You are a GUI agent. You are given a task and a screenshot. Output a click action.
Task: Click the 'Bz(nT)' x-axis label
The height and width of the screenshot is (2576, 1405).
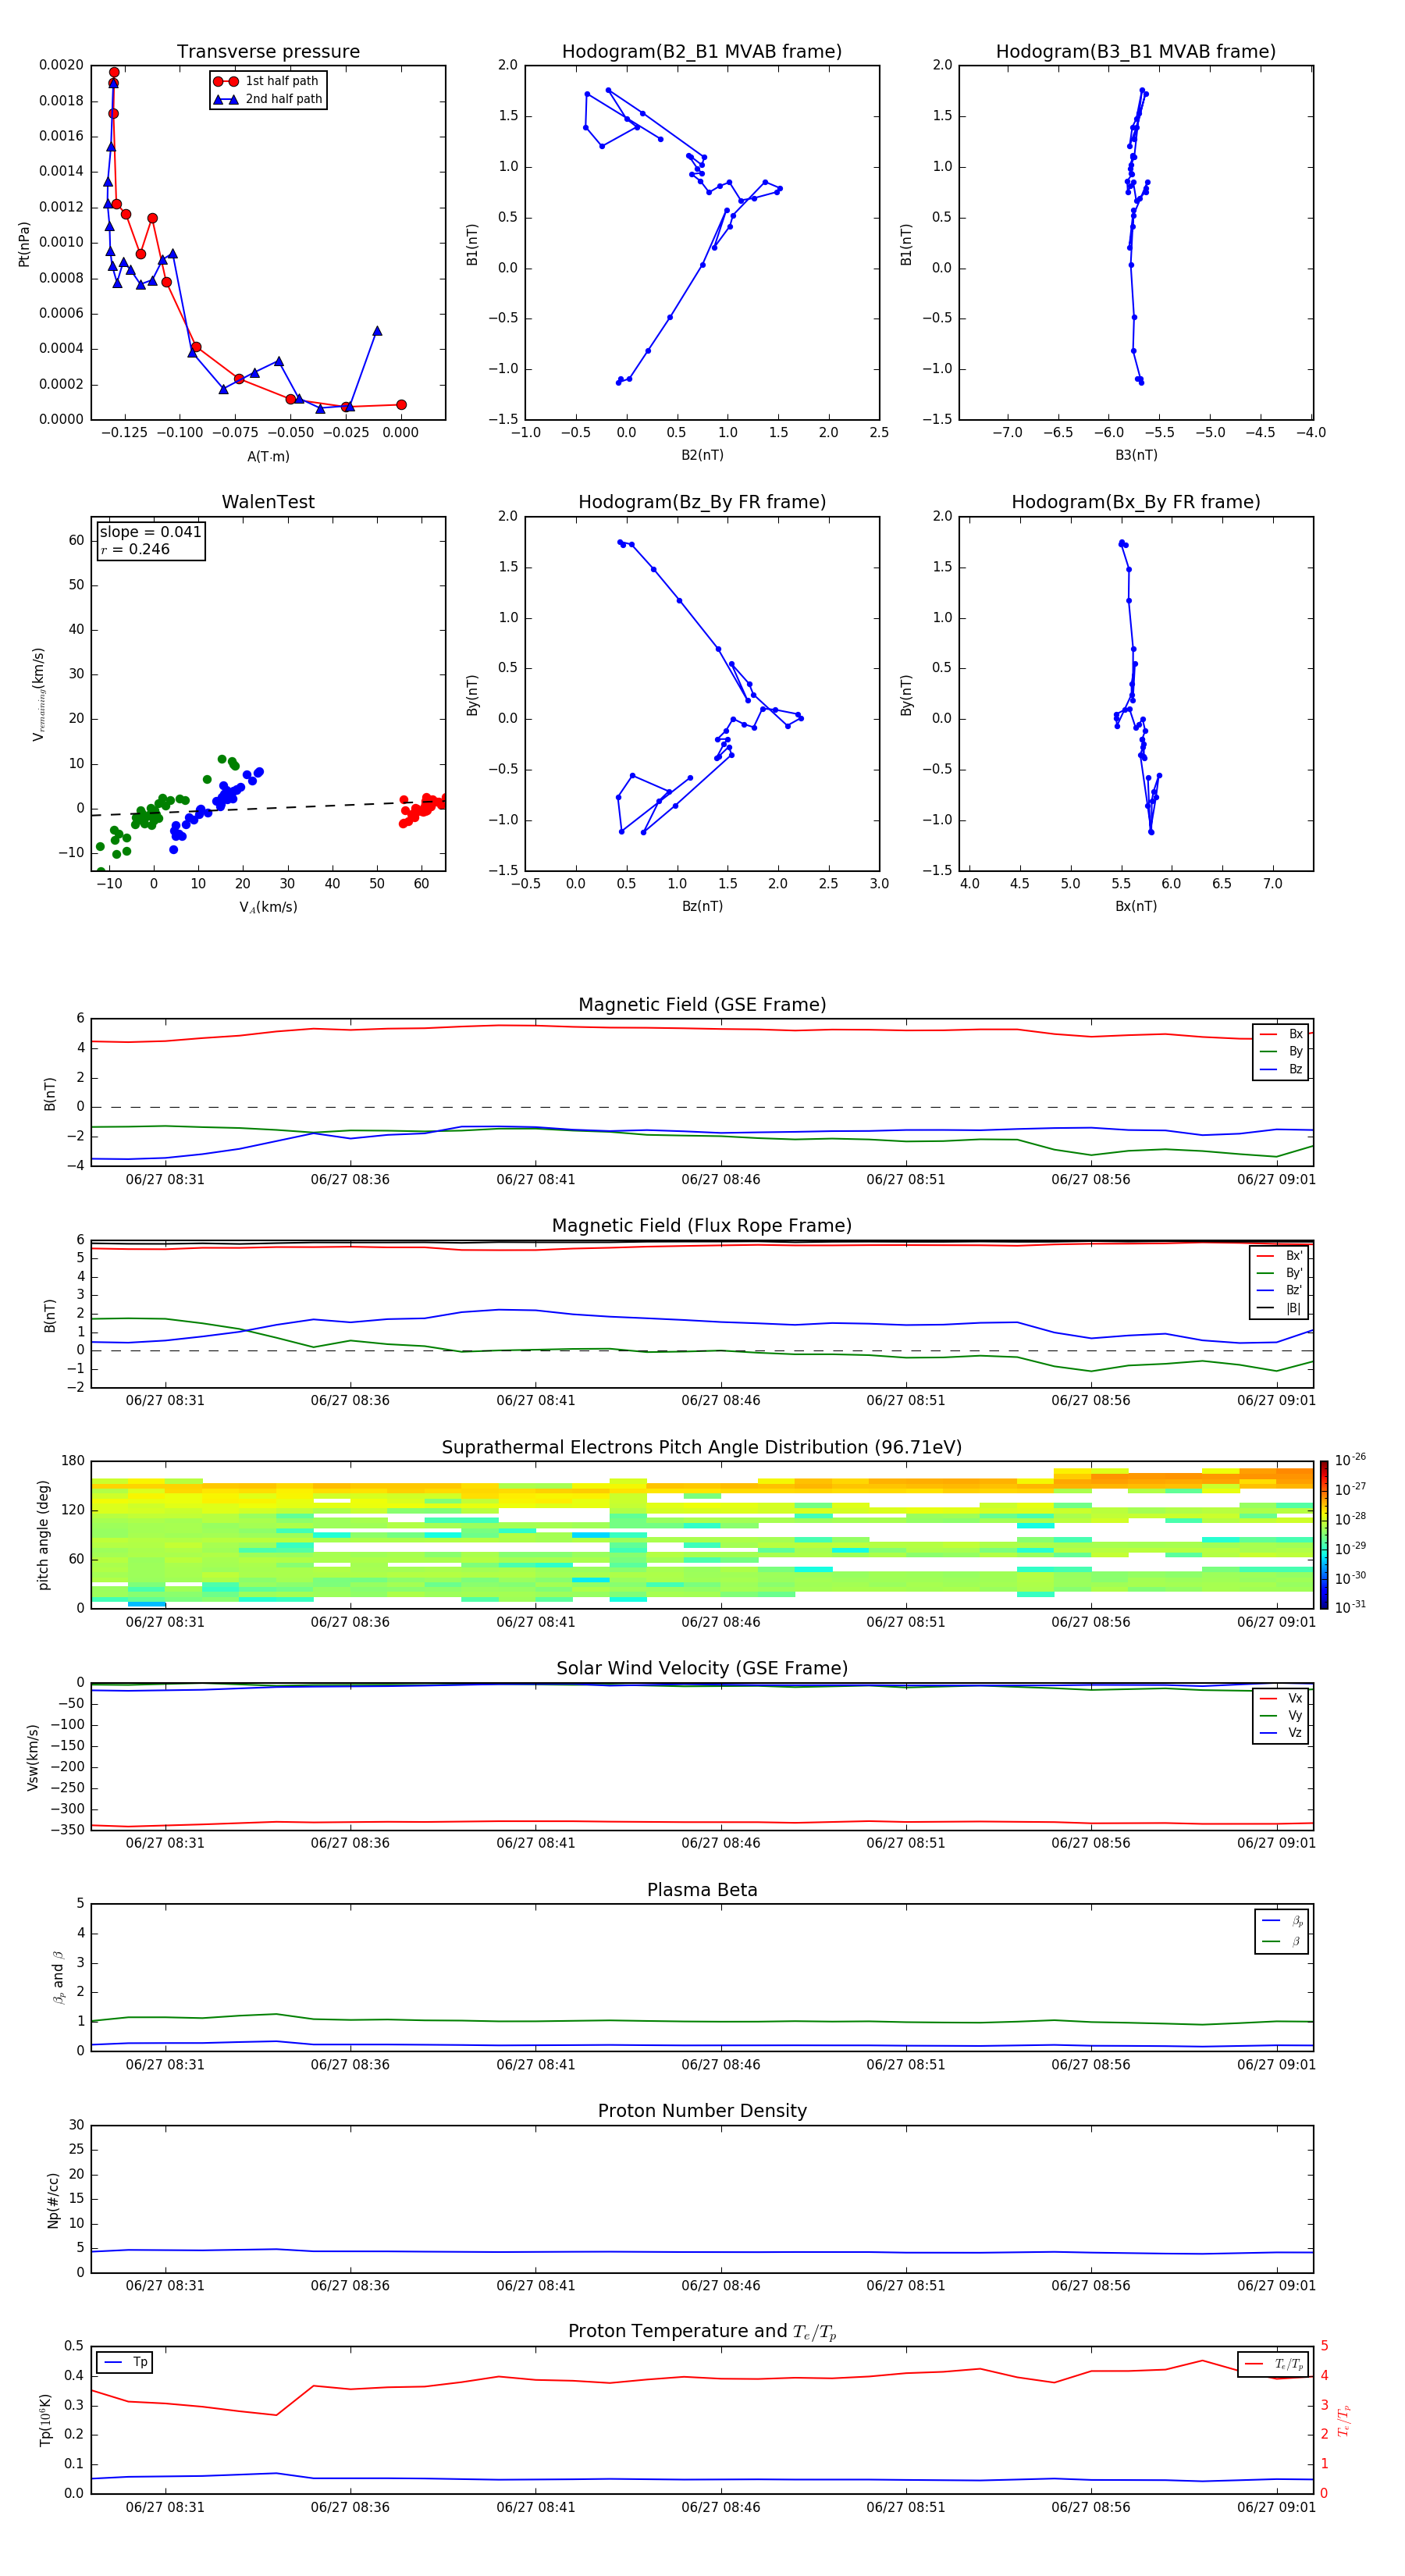tap(702, 907)
